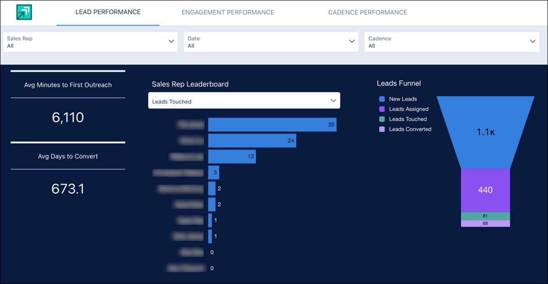Click the New Leads legend swatch

point(382,99)
